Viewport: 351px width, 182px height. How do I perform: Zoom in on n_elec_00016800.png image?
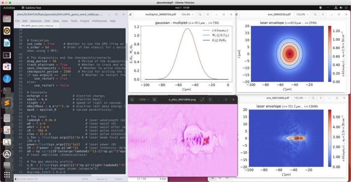coord(155,100)
